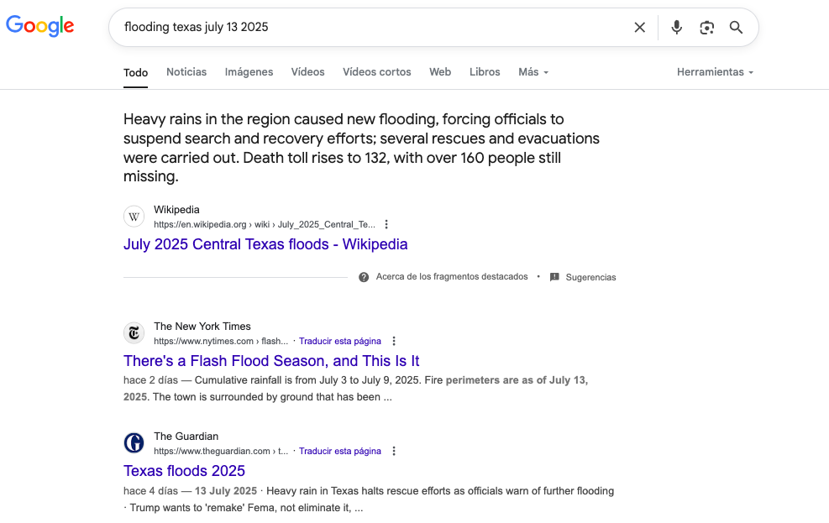Click the Wikipedia URL breadcrumb text
Screen dimensions: 829x523
point(265,224)
